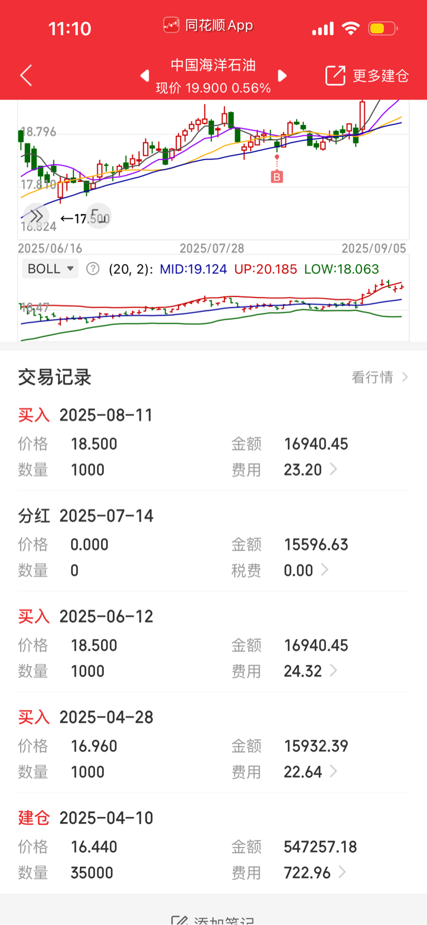The height and width of the screenshot is (925, 427).
Task: Tap the chart date label 2025/09/05
Action: 374,248
